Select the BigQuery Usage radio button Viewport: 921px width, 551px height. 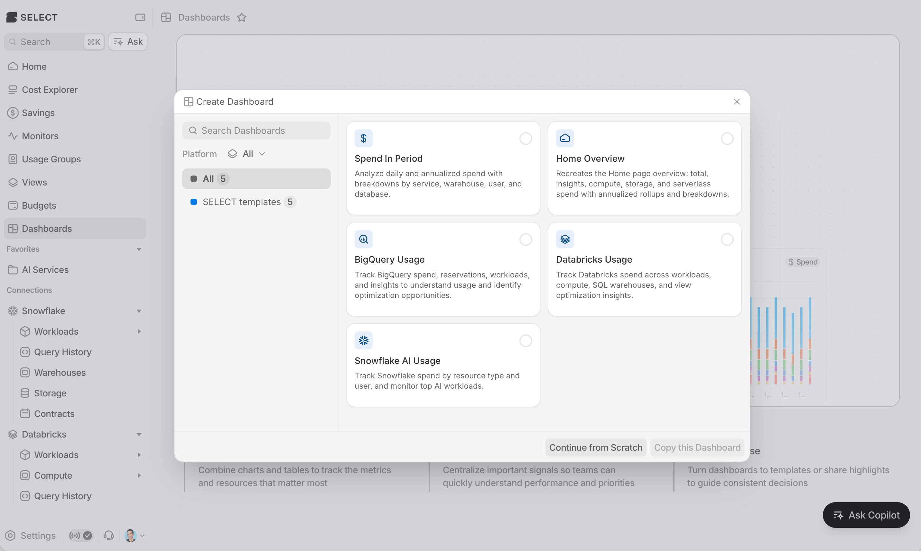526,239
